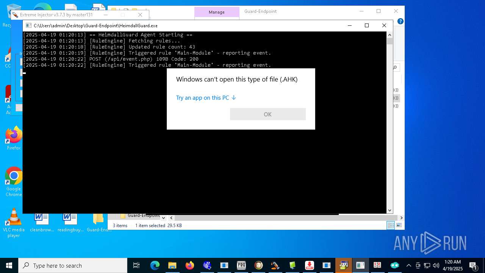Launch Microsoft Edge from taskbar
Screen dimensions: 485x273
(155, 265)
